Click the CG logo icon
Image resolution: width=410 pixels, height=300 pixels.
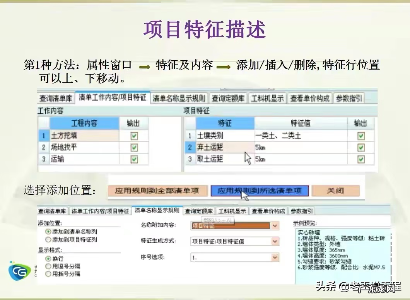click(20, 271)
